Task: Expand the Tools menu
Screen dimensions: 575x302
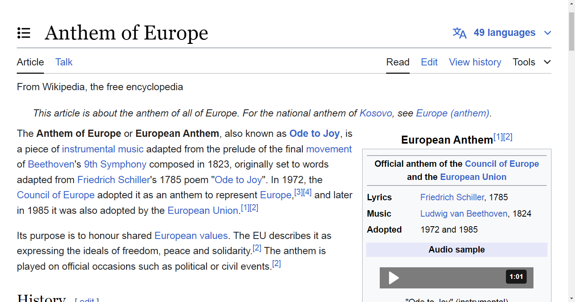Action: [531, 62]
